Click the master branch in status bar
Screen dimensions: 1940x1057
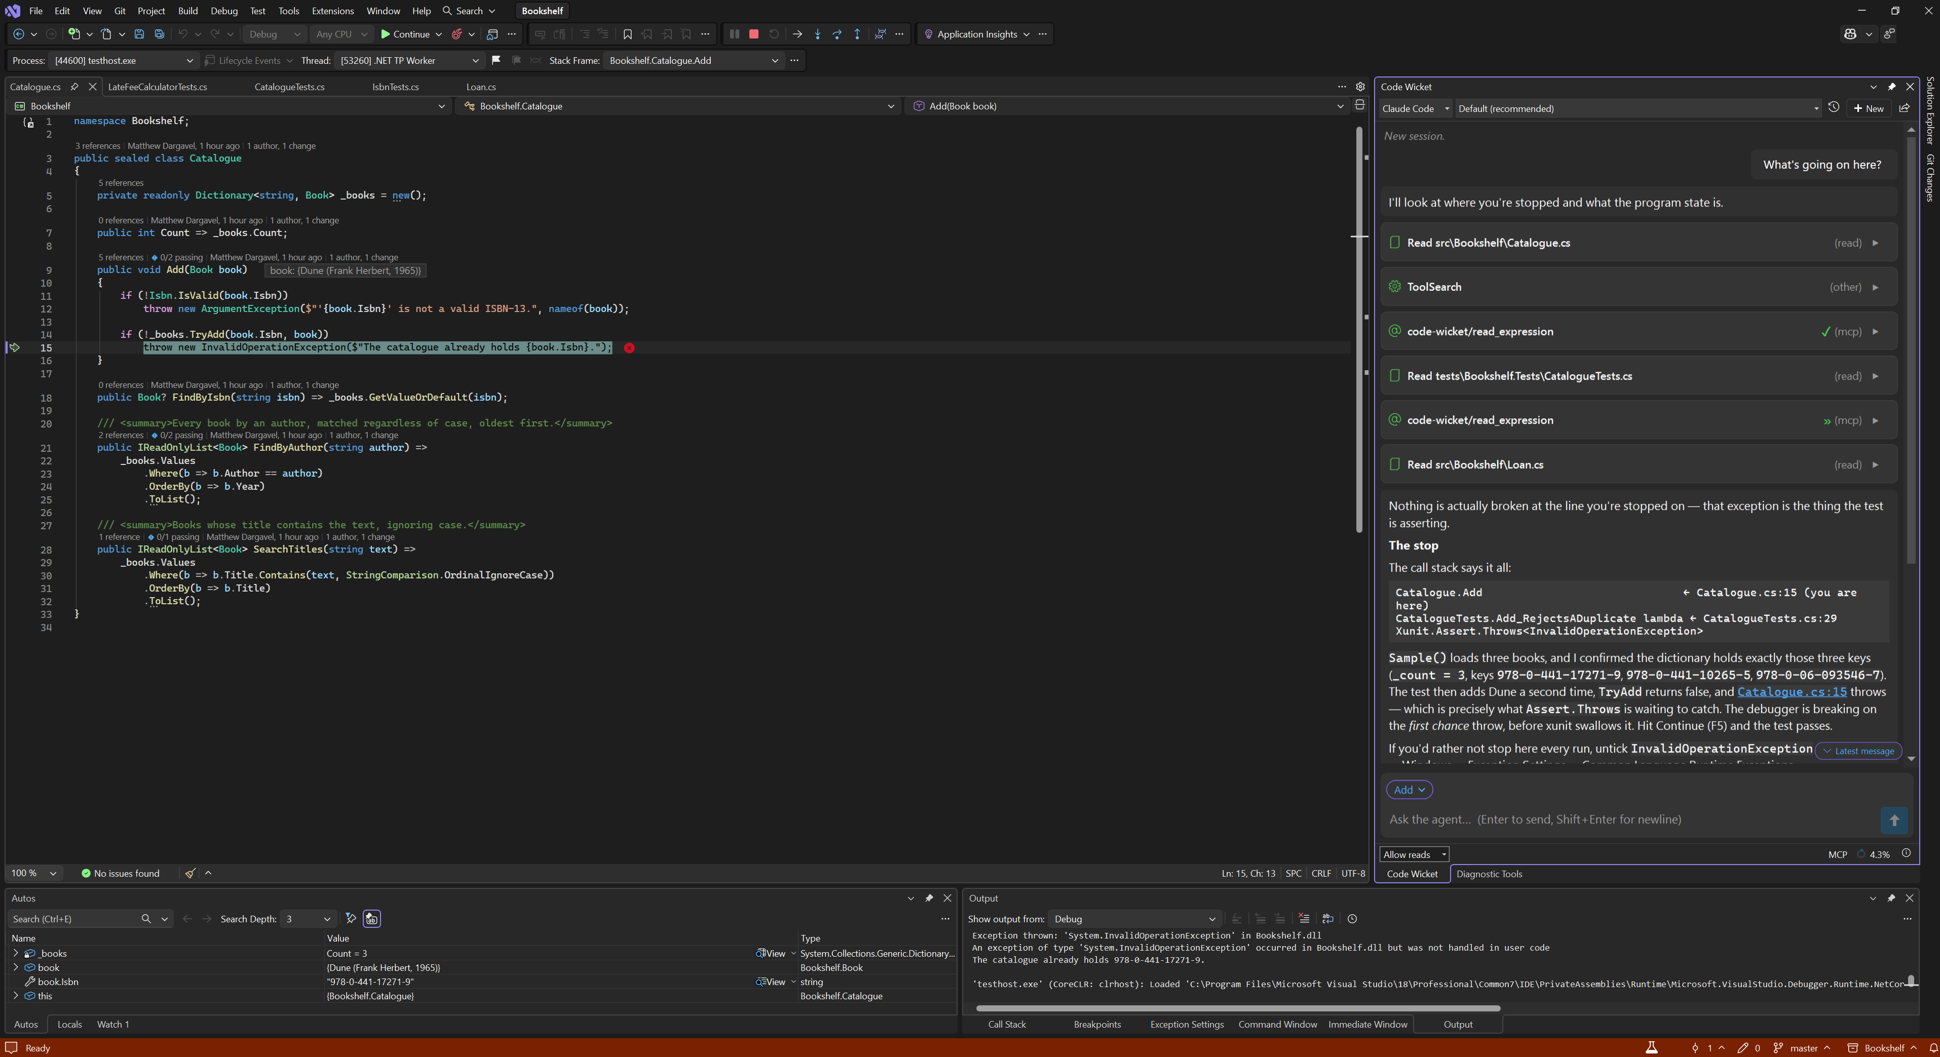coord(1801,1048)
